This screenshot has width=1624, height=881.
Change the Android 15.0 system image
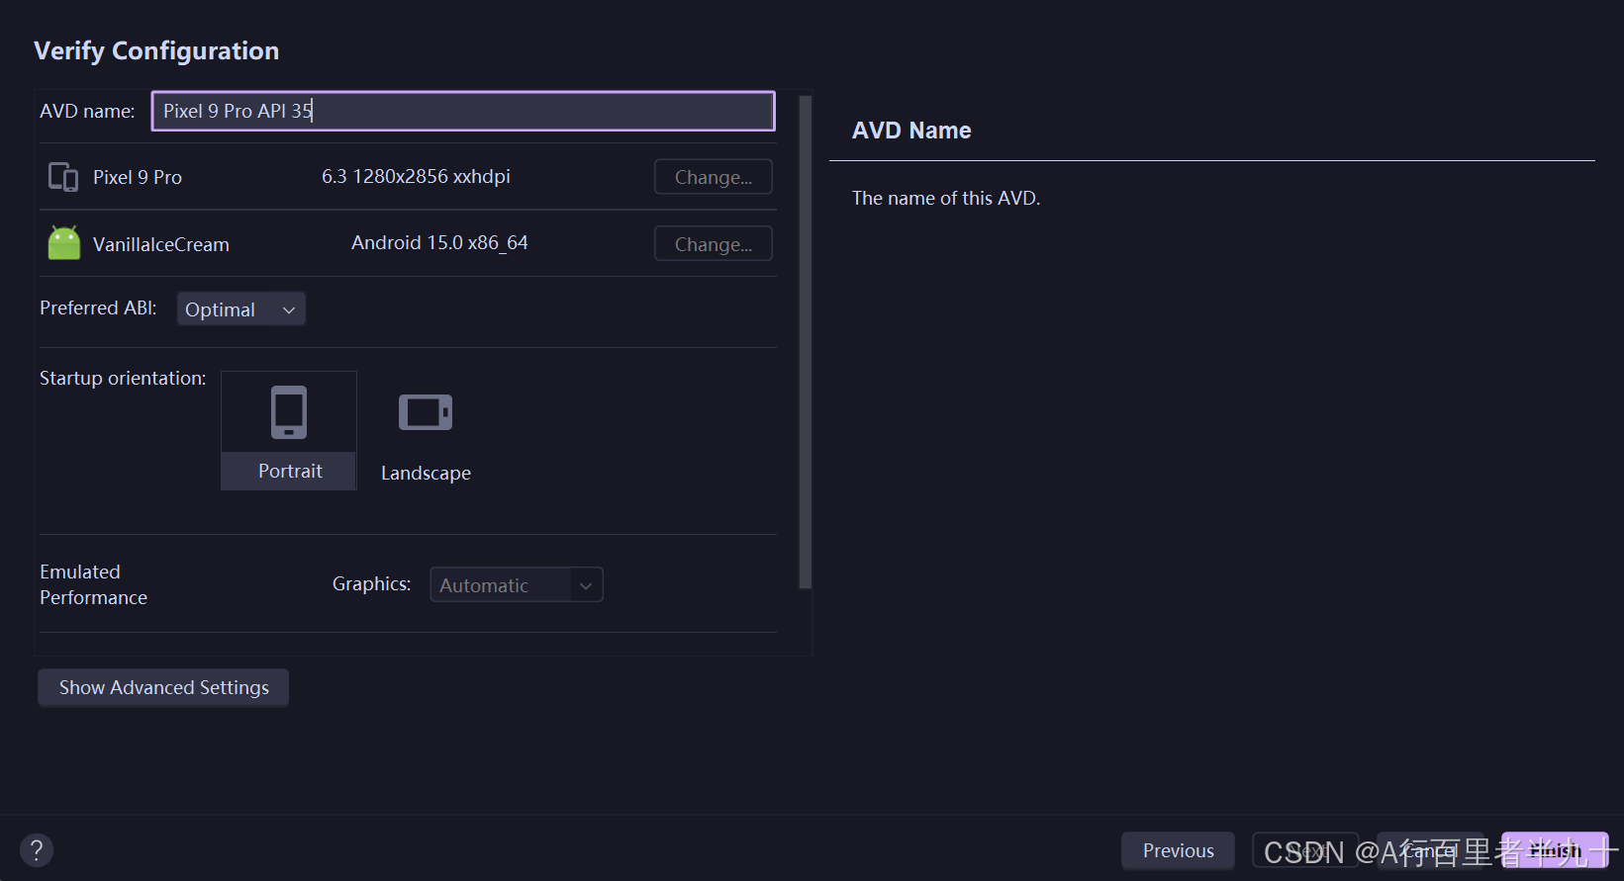coord(714,244)
